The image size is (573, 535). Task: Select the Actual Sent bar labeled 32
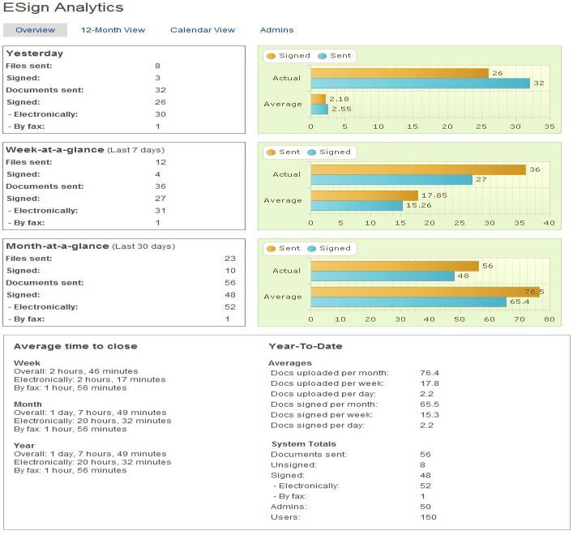(x=421, y=83)
